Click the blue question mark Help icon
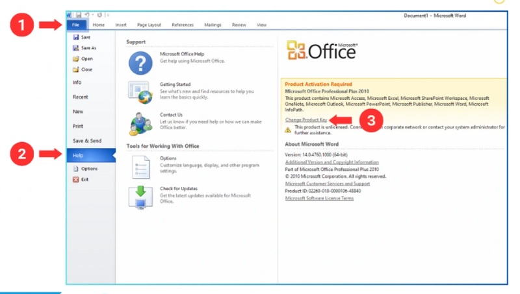The width and height of the screenshot is (520, 294). [140, 63]
